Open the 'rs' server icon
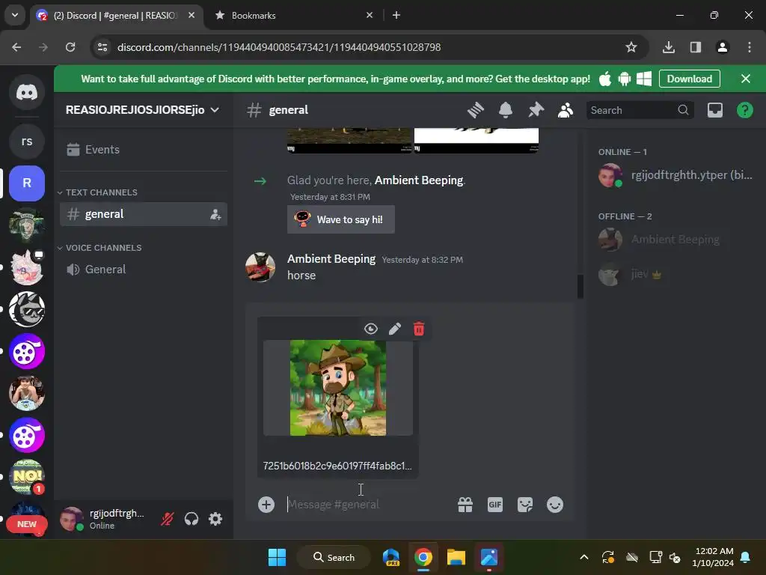The height and width of the screenshot is (575, 766). pyautogui.click(x=27, y=142)
